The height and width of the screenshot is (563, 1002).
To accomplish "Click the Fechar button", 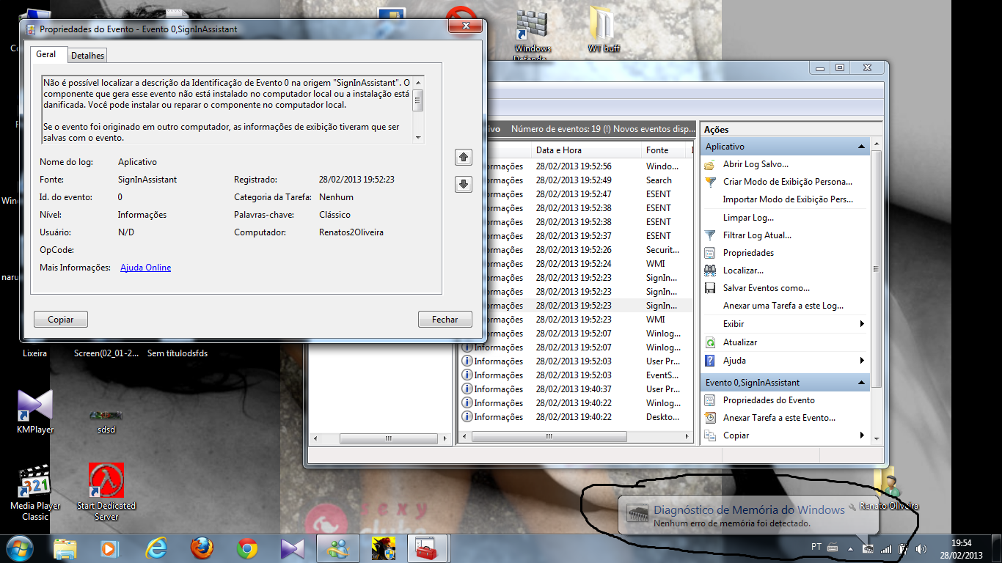I will coord(445,320).
